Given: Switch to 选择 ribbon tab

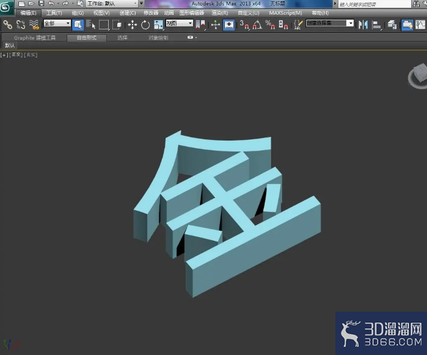Looking at the screenshot, I should (x=122, y=38).
